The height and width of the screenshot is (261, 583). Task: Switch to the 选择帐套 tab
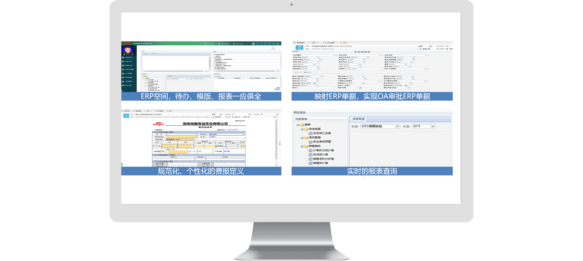(358, 119)
